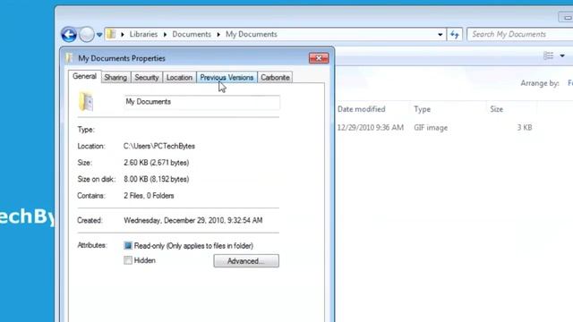Open the Carbonite tab
Image resolution: width=573 pixels, height=322 pixels.
point(275,78)
